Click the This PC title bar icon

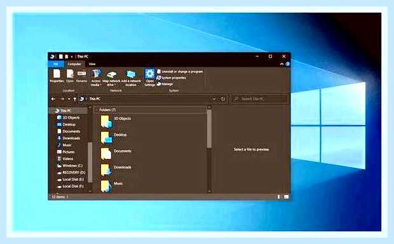(x=52, y=57)
